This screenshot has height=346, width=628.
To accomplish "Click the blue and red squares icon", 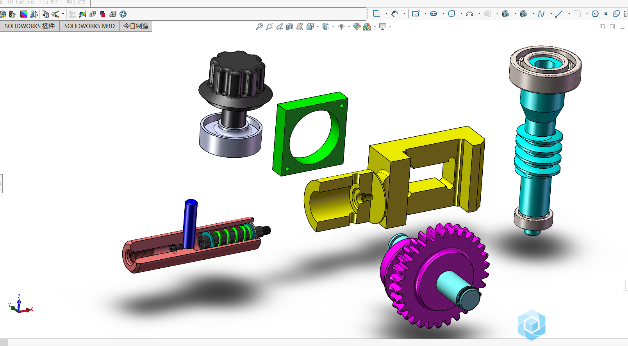I will point(103,14).
